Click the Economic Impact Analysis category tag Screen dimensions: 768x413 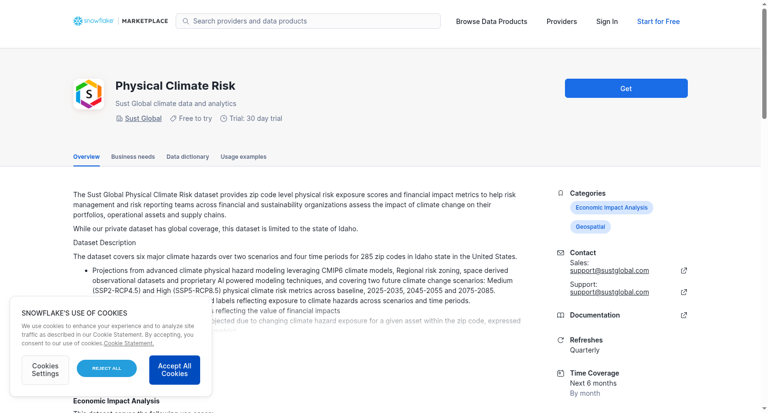(x=612, y=208)
